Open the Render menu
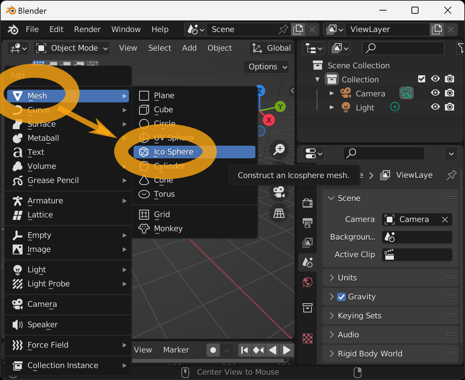This screenshot has width=465, height=380. click(87, 30)
